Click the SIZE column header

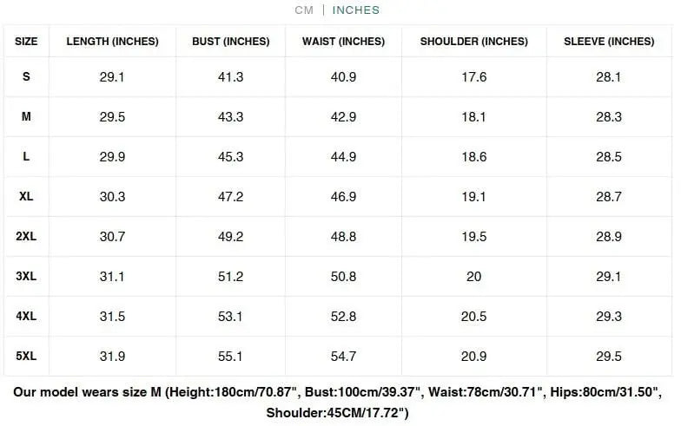click(x=26, y=42)
